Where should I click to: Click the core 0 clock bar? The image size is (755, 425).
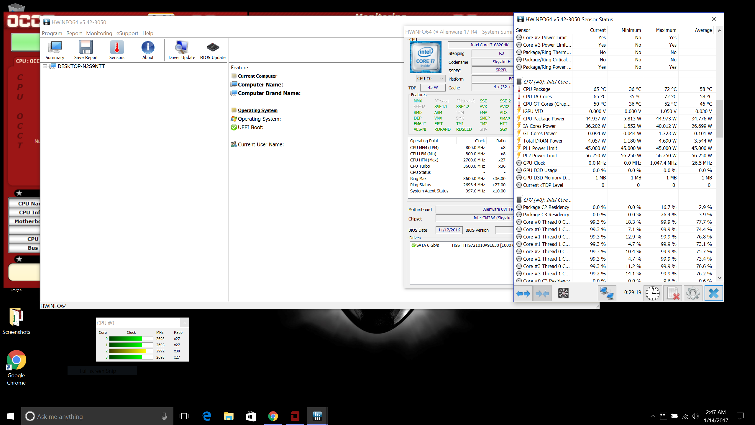(131, 339)
